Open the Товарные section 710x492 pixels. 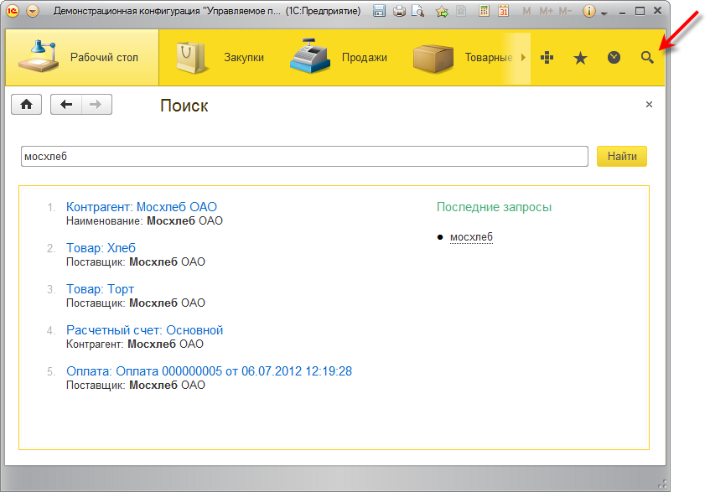click(463, 58)
